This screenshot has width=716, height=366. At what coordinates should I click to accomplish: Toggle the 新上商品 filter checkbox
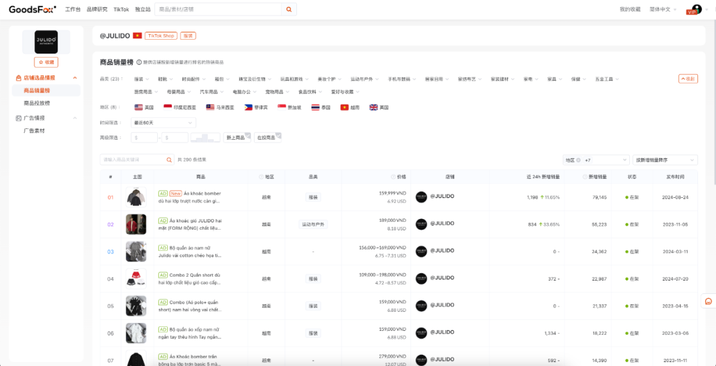(x=237, y=137)
